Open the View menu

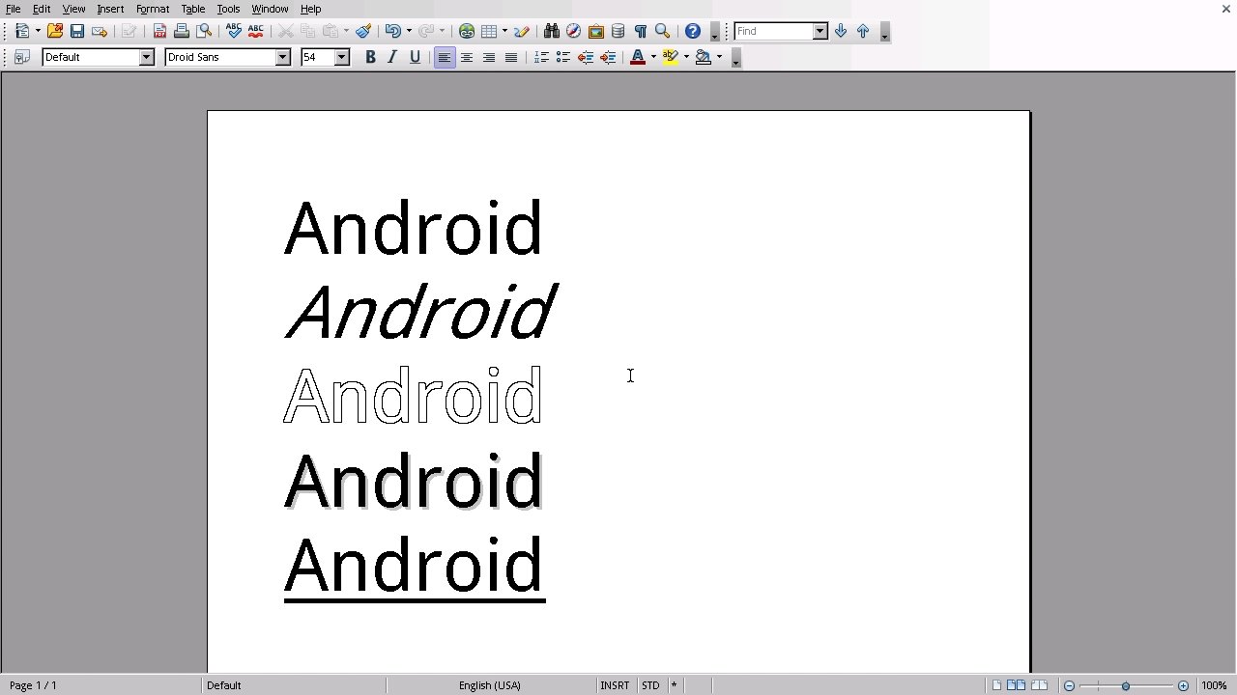(74, 9)
